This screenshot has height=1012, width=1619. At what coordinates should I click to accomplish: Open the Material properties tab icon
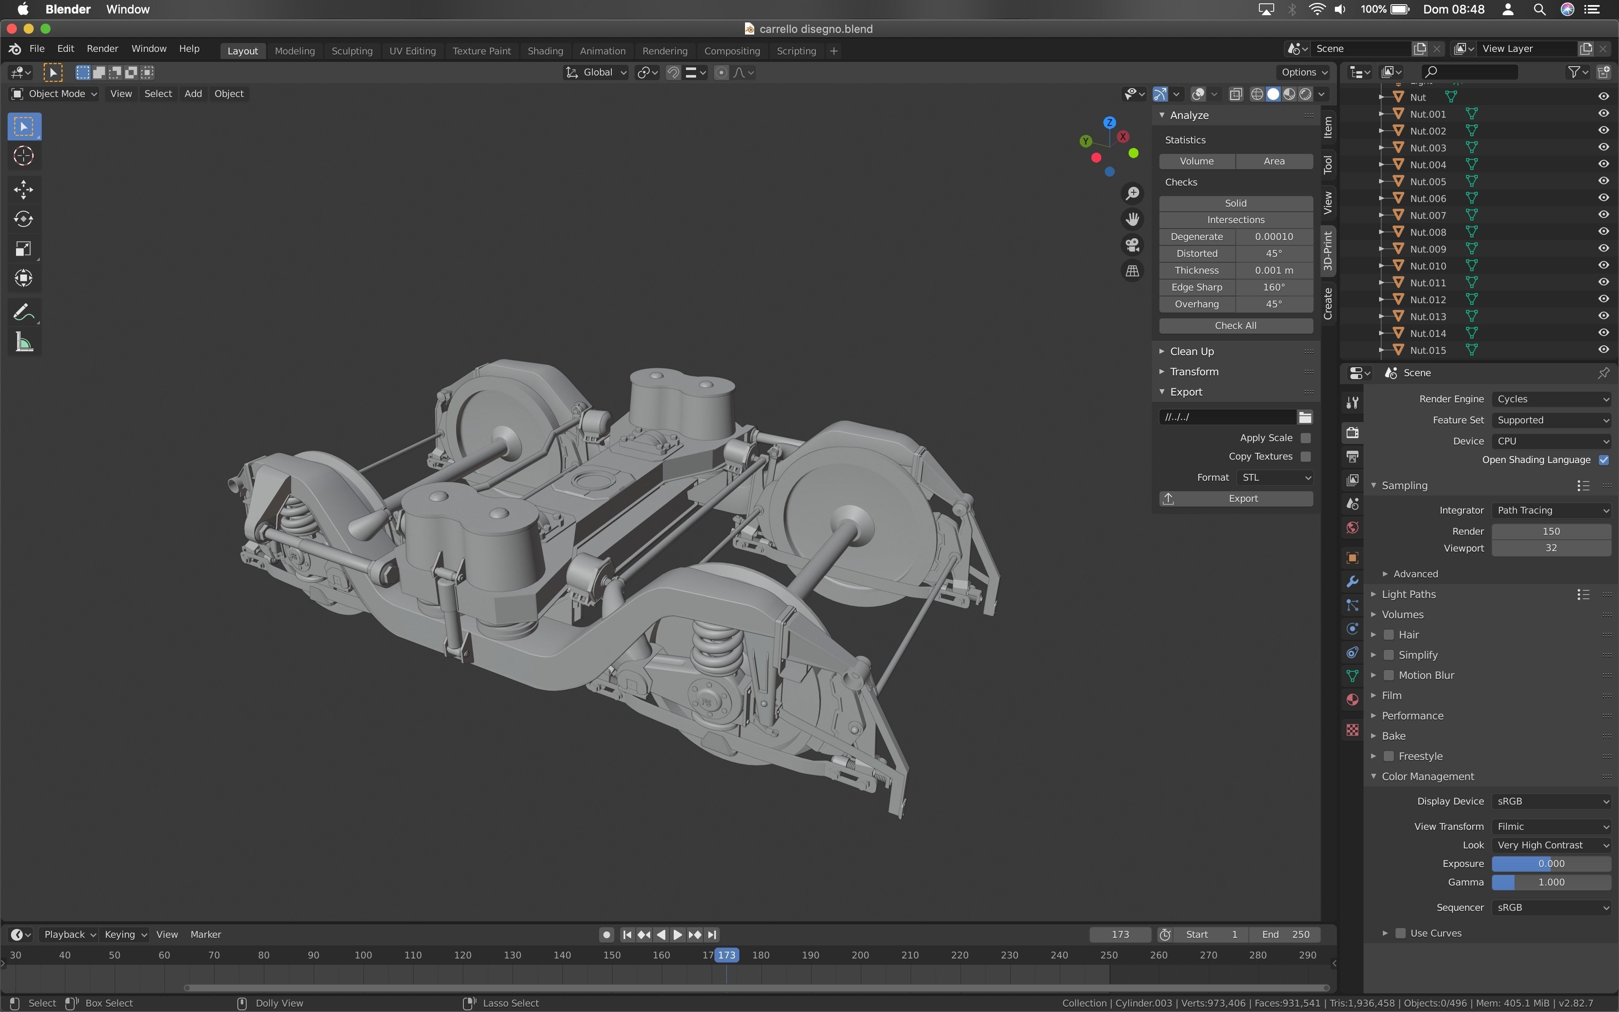1352,700
